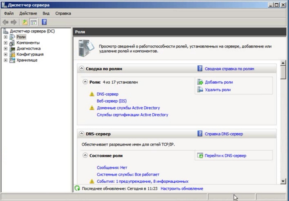
Task: Open Службы сертификации Active Directory link
Action: (132, 115)
